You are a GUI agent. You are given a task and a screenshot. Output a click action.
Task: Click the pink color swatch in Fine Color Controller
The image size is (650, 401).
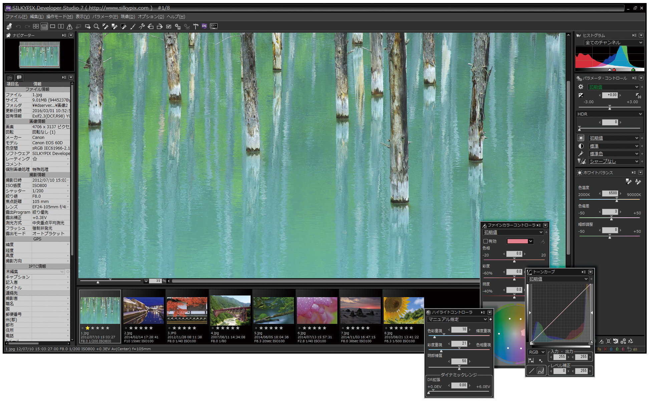(517, 241)
